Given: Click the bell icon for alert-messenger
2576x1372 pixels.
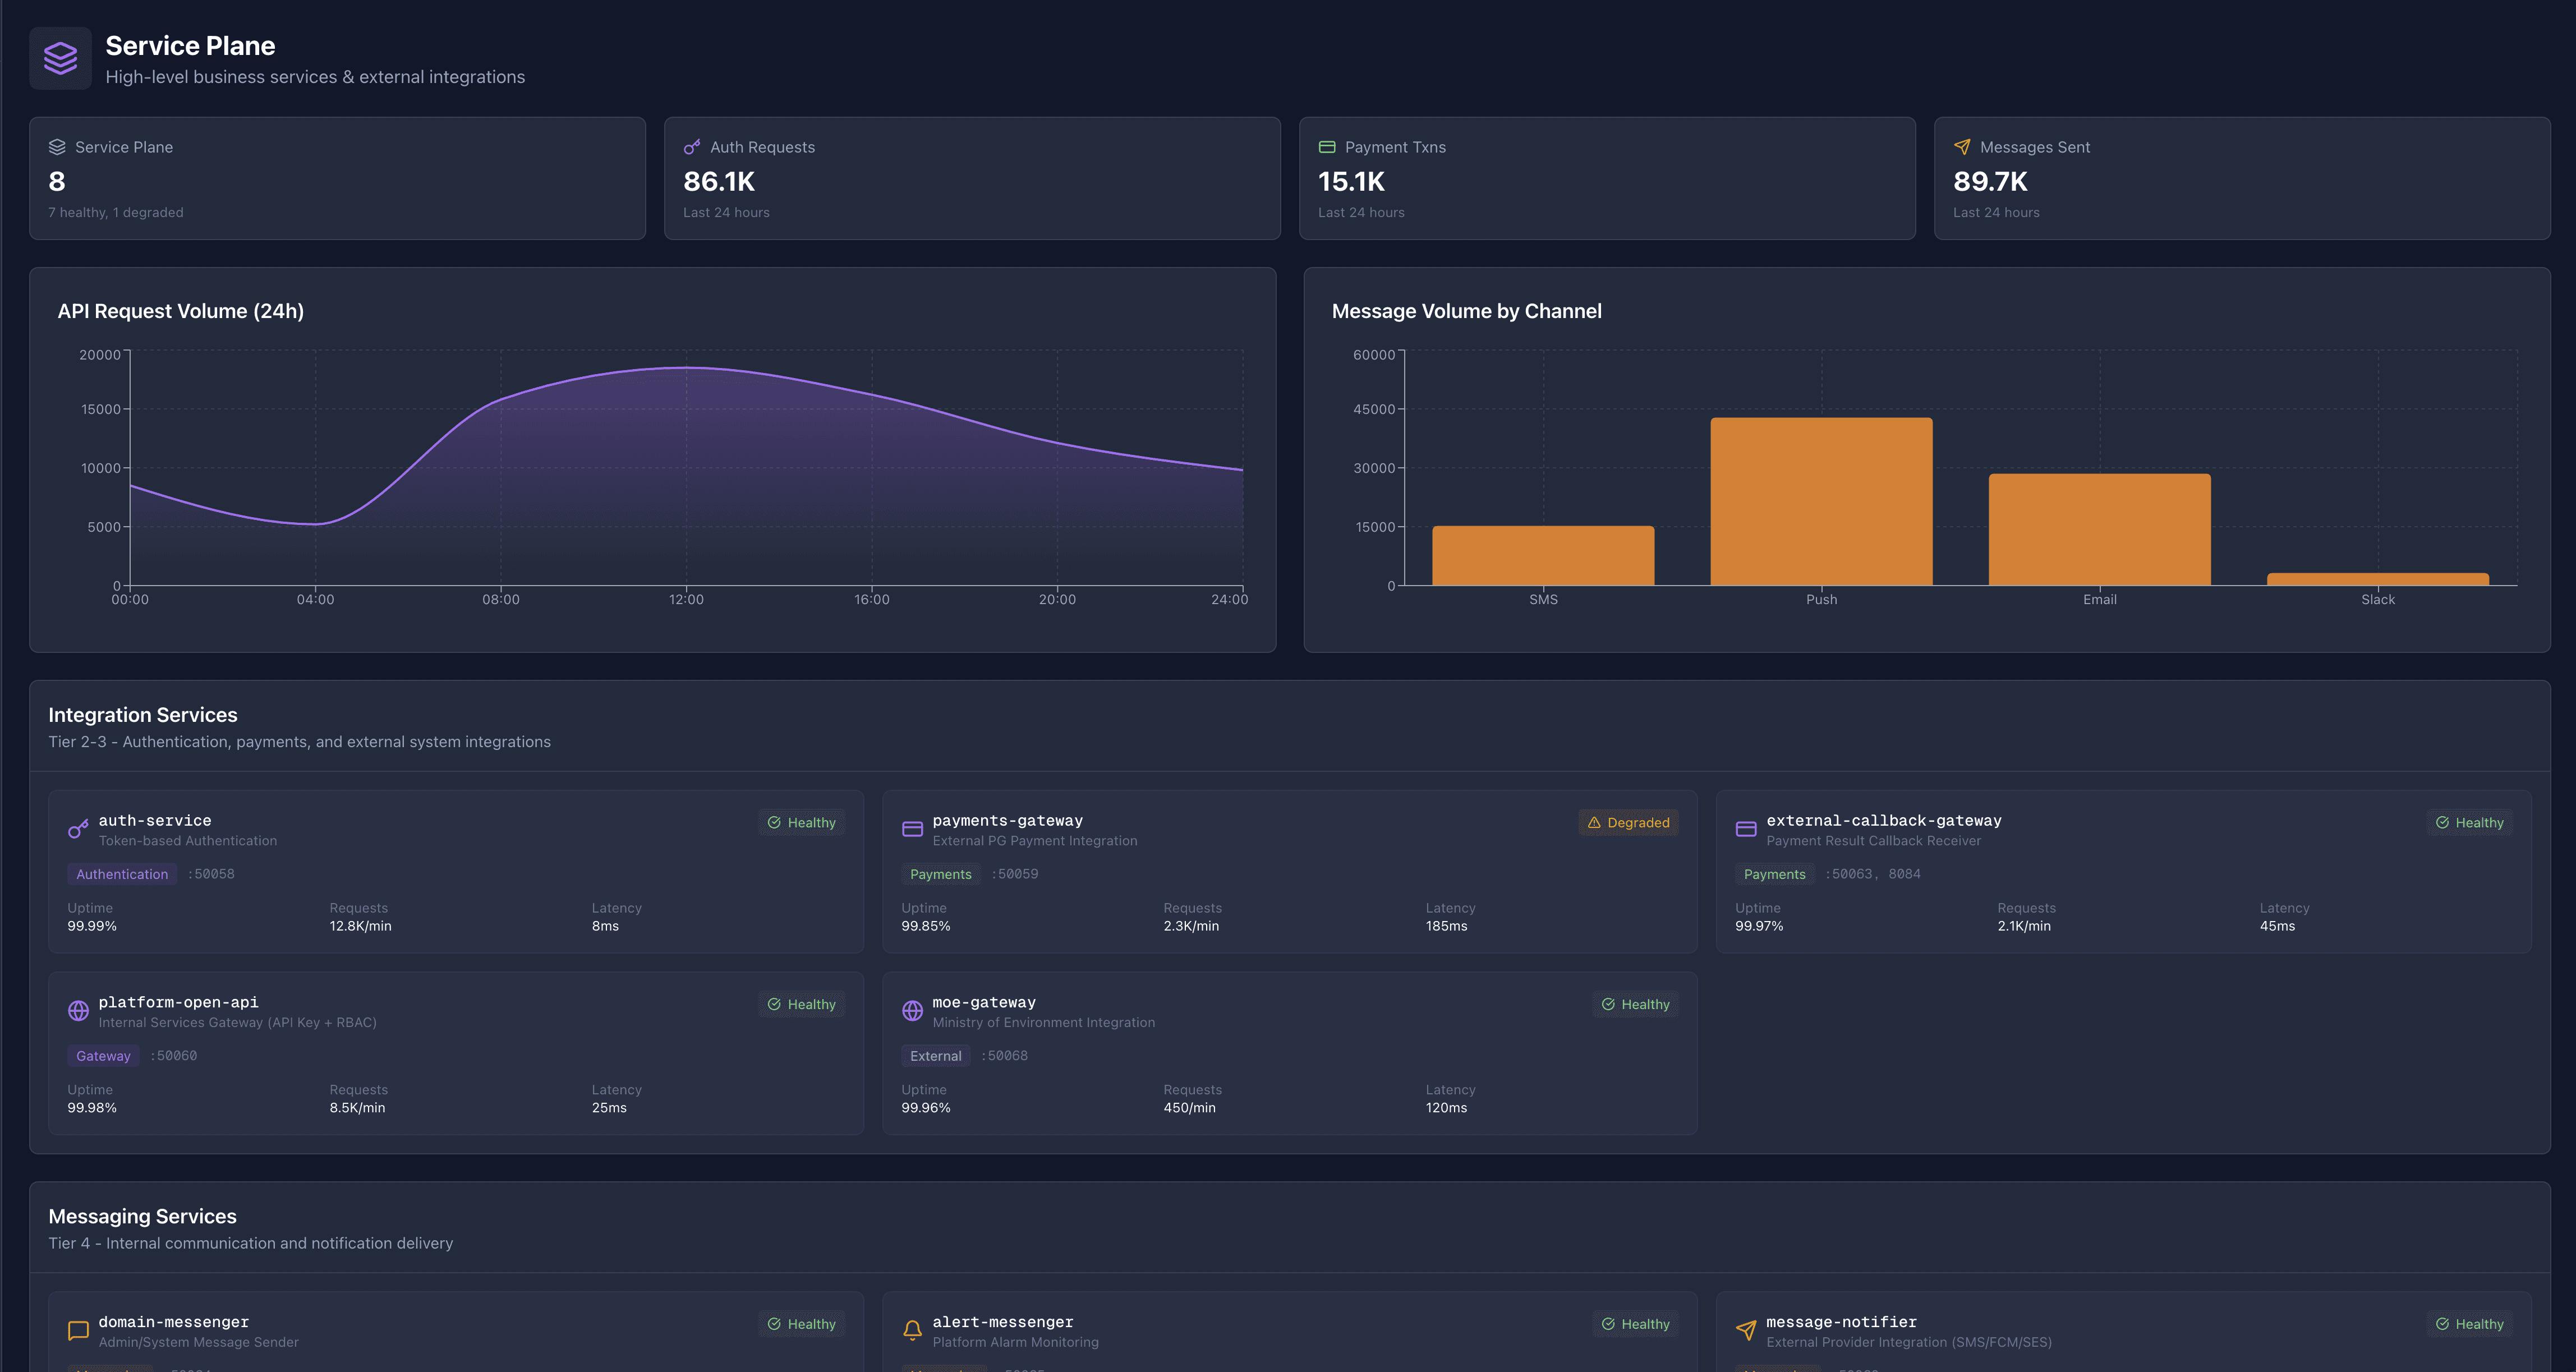Looking at the screenshot, I should tap(912, 1331).
